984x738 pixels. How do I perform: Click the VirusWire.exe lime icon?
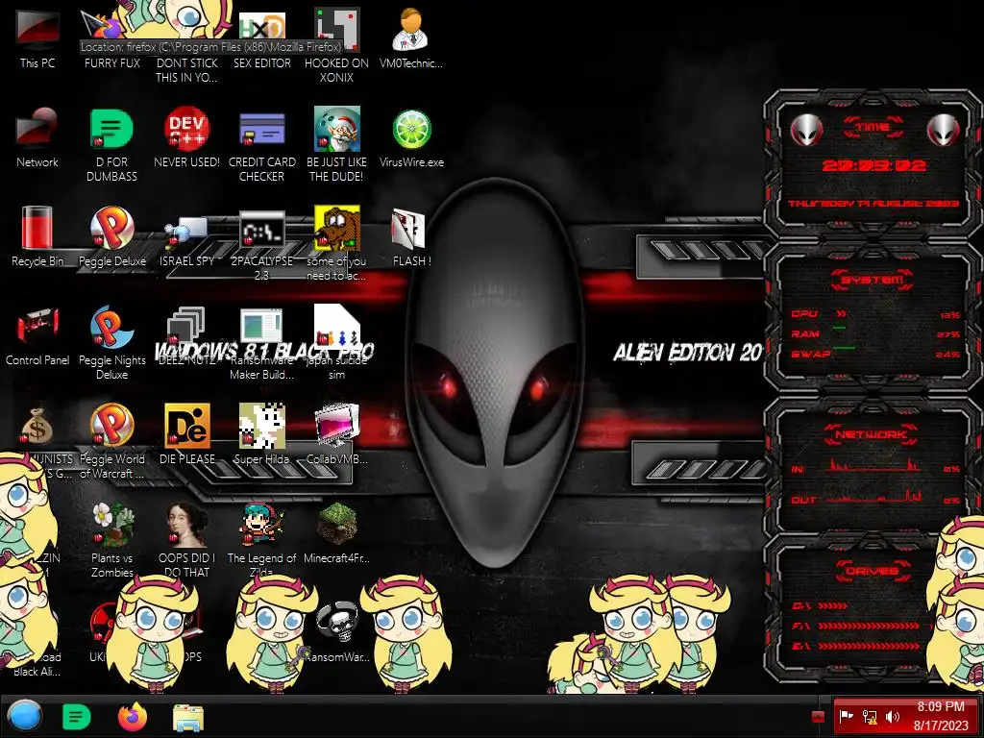[411, 138]
